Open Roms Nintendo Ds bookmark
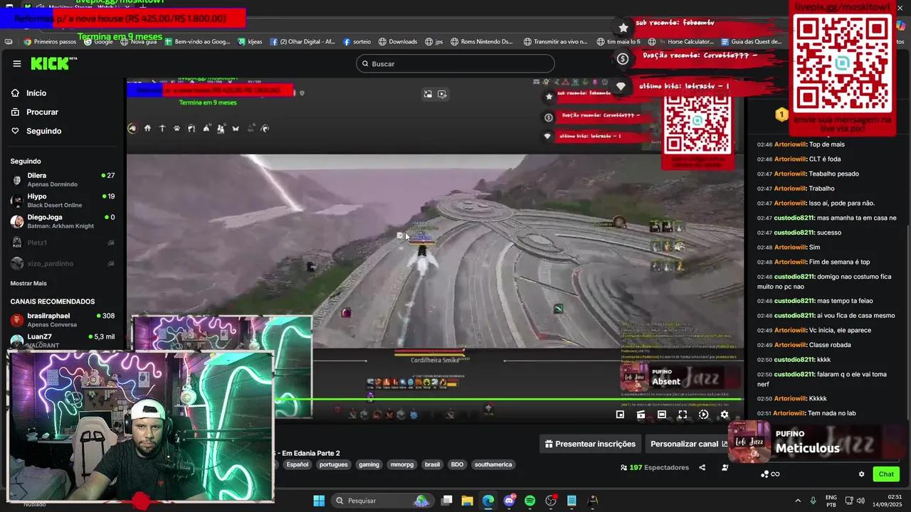Viewport: 911px width, 512px height. pos(481,42)
